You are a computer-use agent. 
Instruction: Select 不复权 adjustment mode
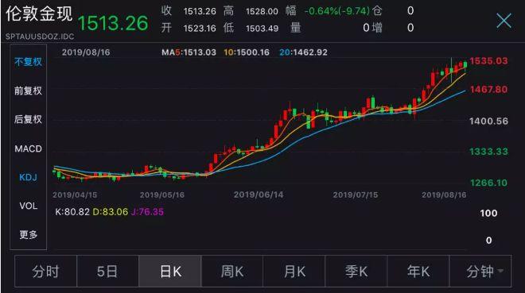pyautogui.click(x=28, y=62)
